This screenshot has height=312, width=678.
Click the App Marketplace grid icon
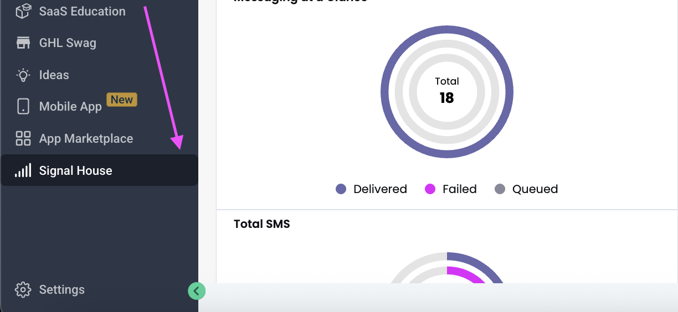click(x=23, y=138)
